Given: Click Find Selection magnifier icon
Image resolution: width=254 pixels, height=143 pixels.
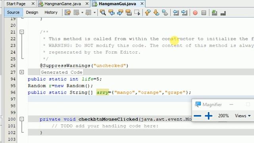Looking at the screenshot, I should pyautogui.click(x=103, y=12).
